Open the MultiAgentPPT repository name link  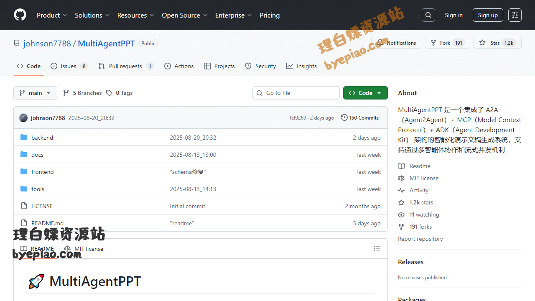(x=106, y=43)
